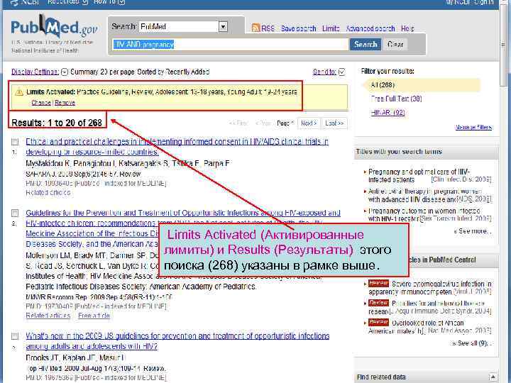
Task: Click the Send to link
Action: pos(324,72)
